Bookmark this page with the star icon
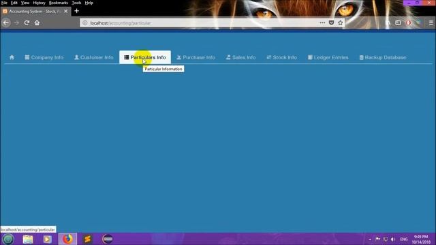 (x=341, y=22)
